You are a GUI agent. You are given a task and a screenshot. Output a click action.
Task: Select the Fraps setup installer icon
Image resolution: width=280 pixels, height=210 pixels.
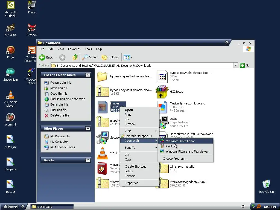pyautogui.click(x=164, y=122)
